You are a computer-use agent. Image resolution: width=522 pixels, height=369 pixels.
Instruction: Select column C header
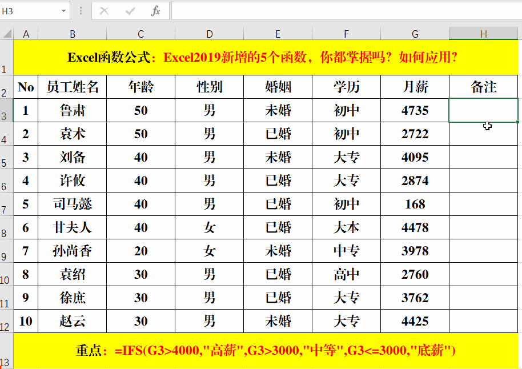(x=141, y=34)
